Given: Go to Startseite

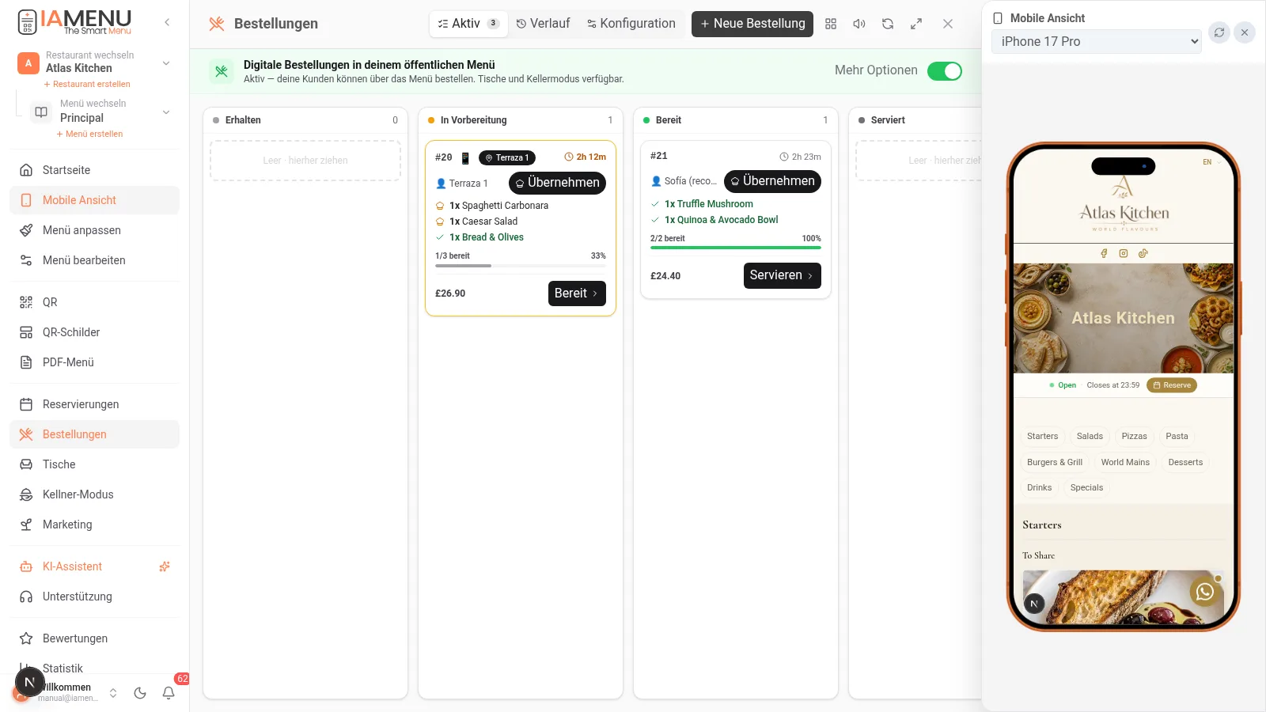Looking at the screenshot, I should pos(95,170).
